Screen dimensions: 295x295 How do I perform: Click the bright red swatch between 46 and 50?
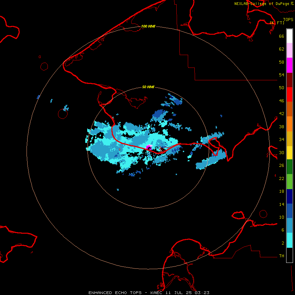click(x=289, y=94)
